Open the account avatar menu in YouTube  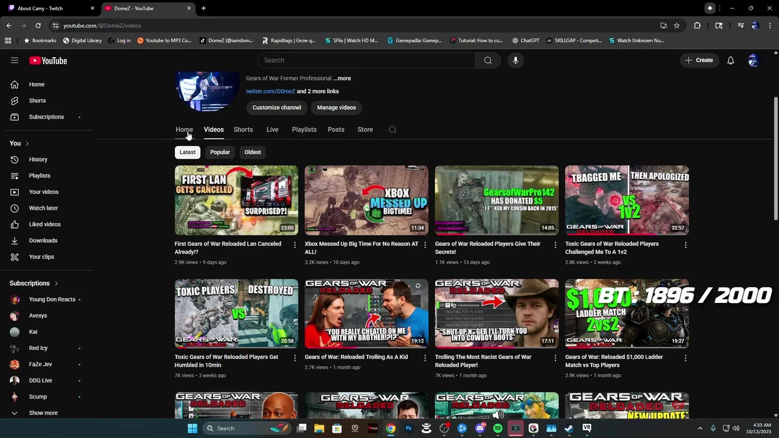tap(753, 60)
